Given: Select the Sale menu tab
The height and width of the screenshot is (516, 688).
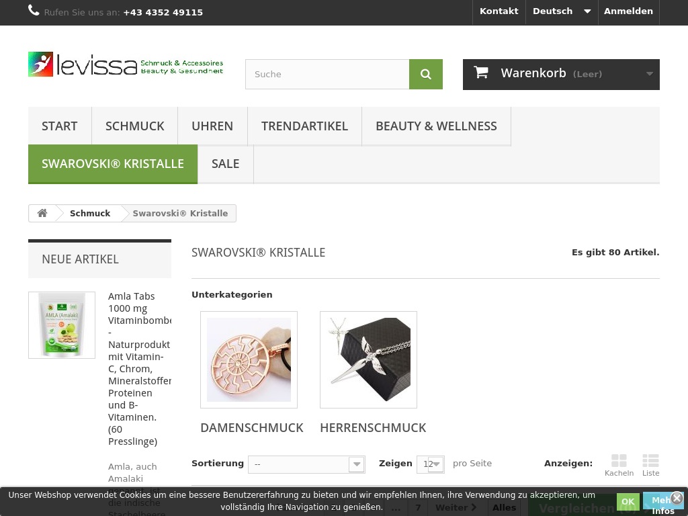Looking at the screenshot, I should click(x=225, y=163).
